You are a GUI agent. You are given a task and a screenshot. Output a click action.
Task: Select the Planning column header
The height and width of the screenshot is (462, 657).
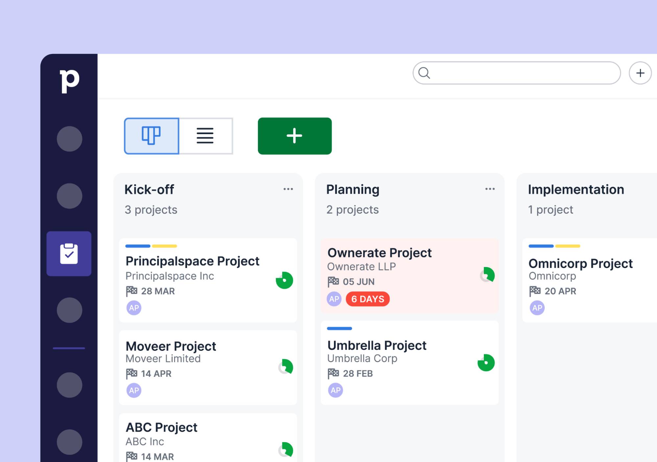[353, 189]
